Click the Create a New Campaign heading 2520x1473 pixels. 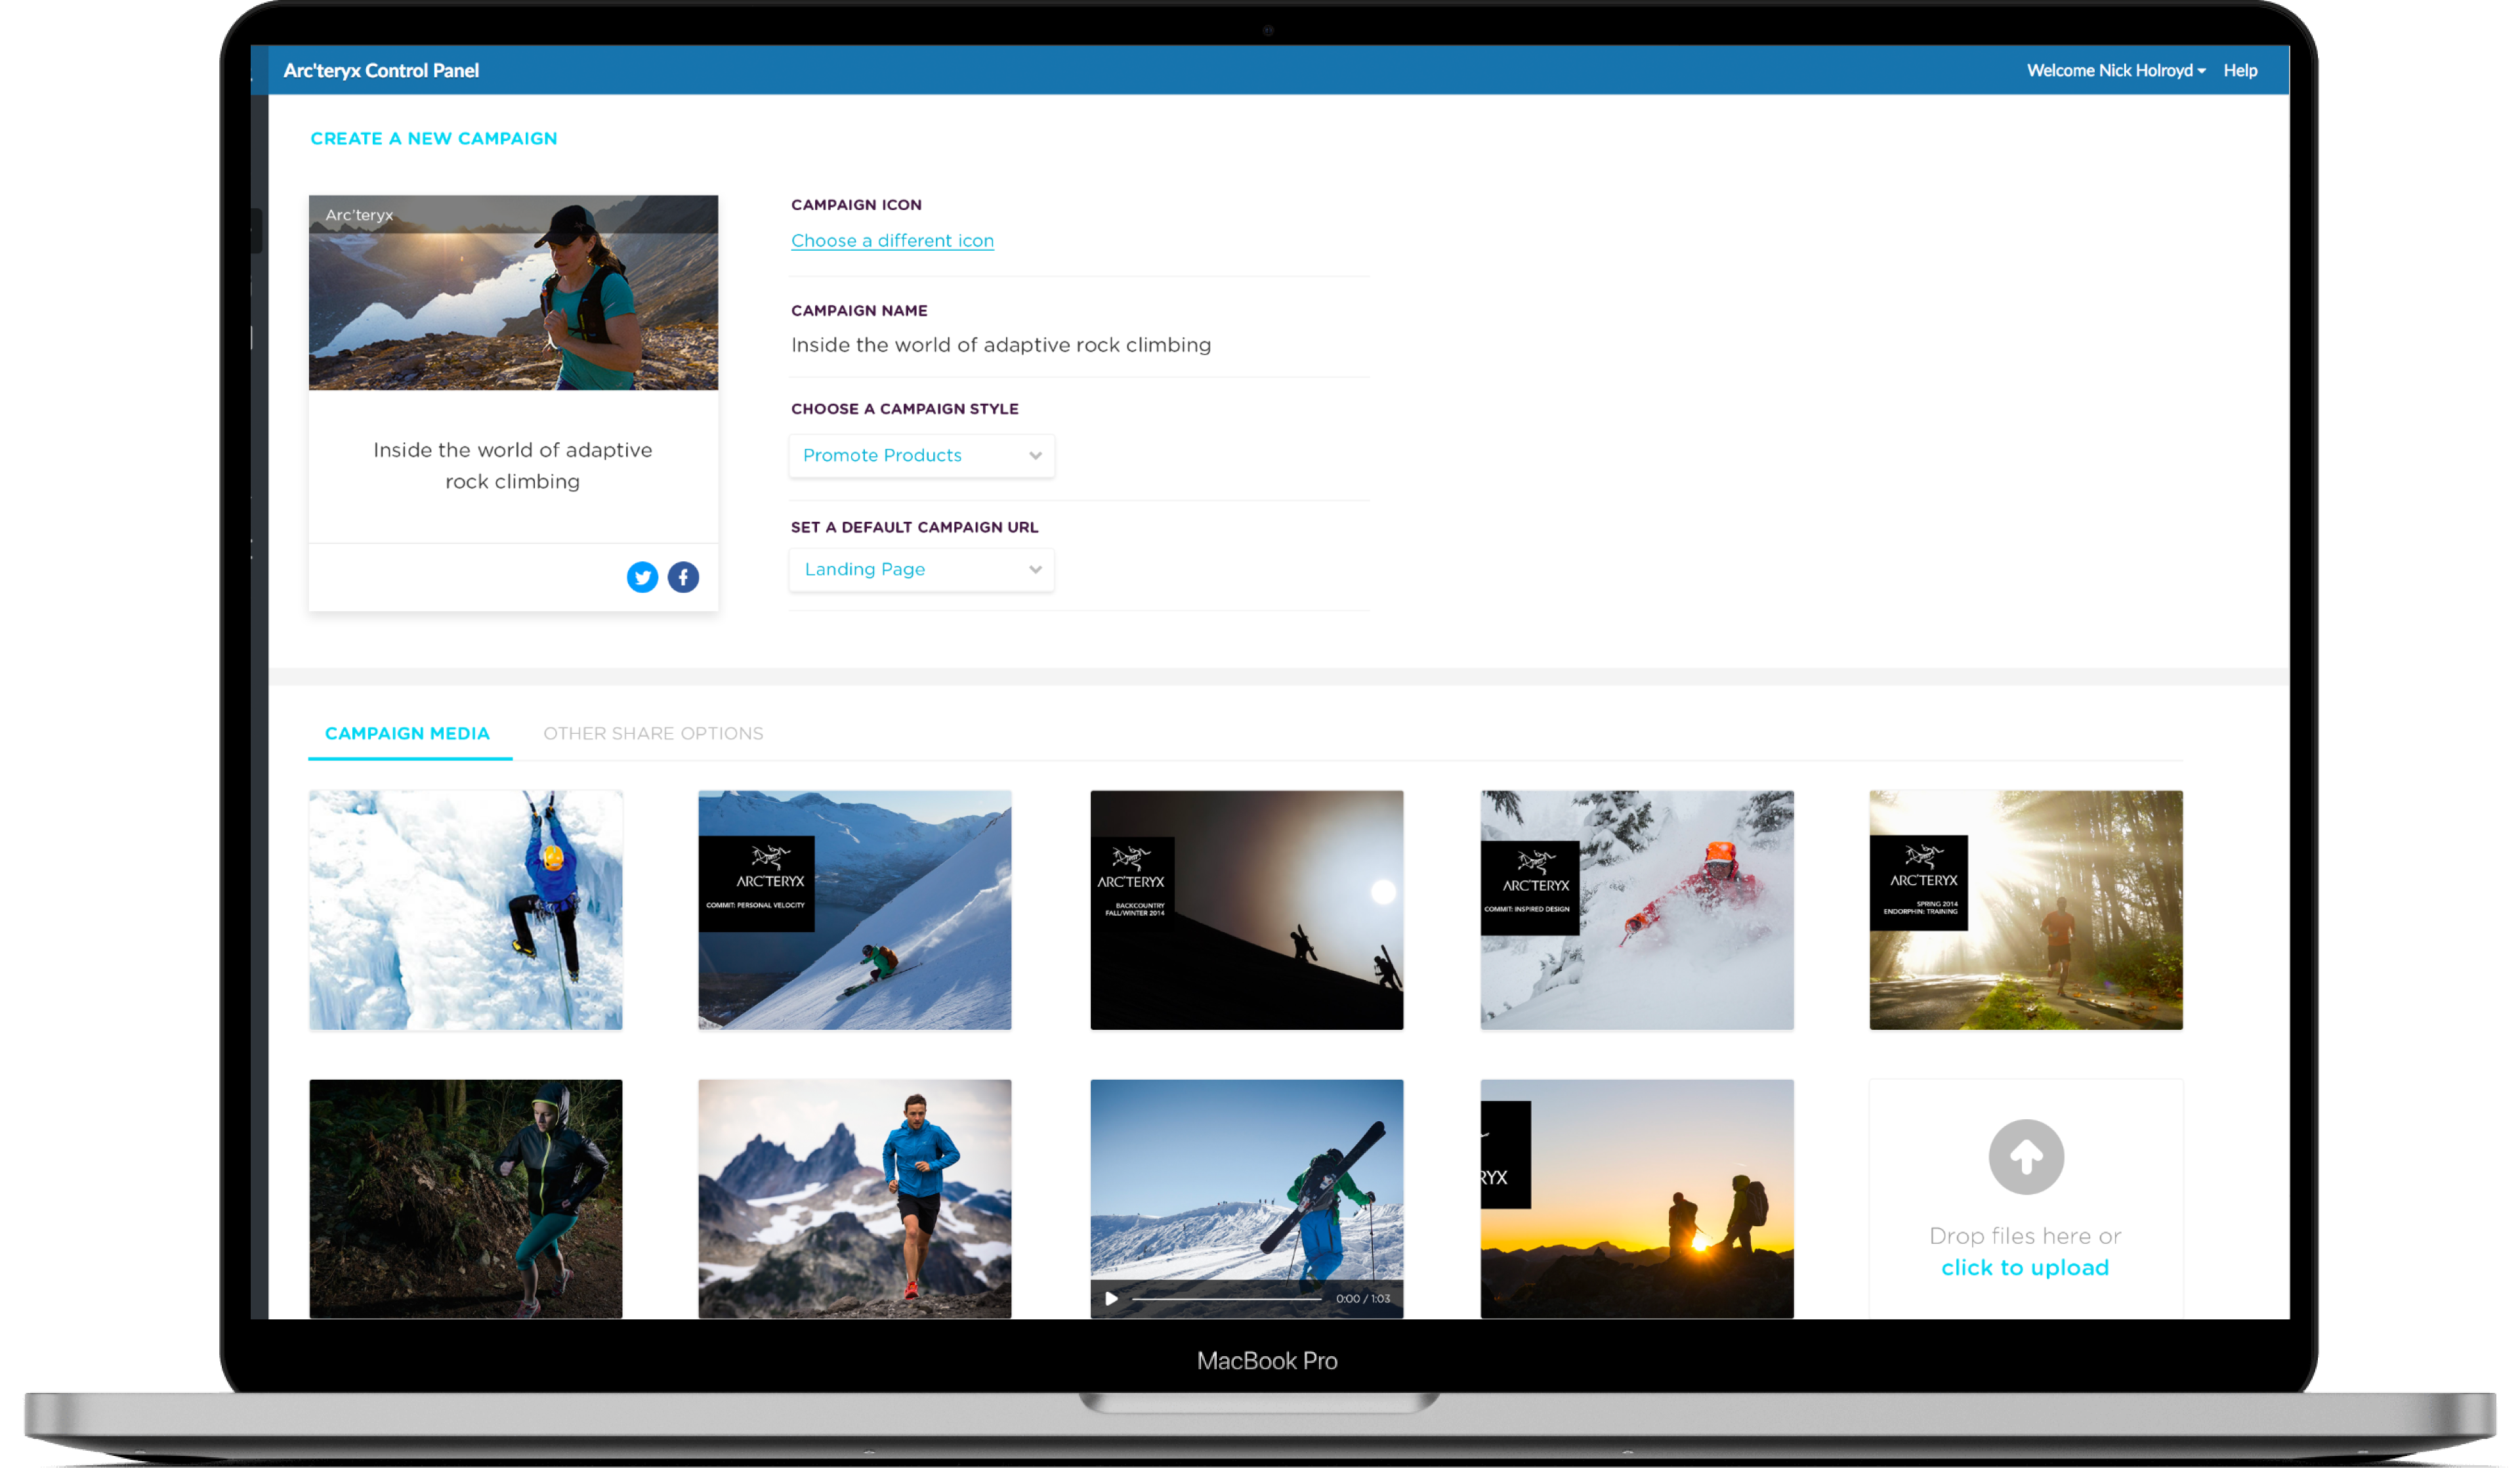pos(434,138)
